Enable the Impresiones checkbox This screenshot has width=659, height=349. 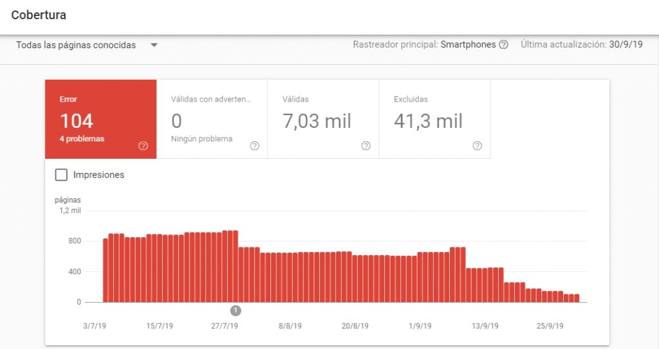tap(61, 175)
